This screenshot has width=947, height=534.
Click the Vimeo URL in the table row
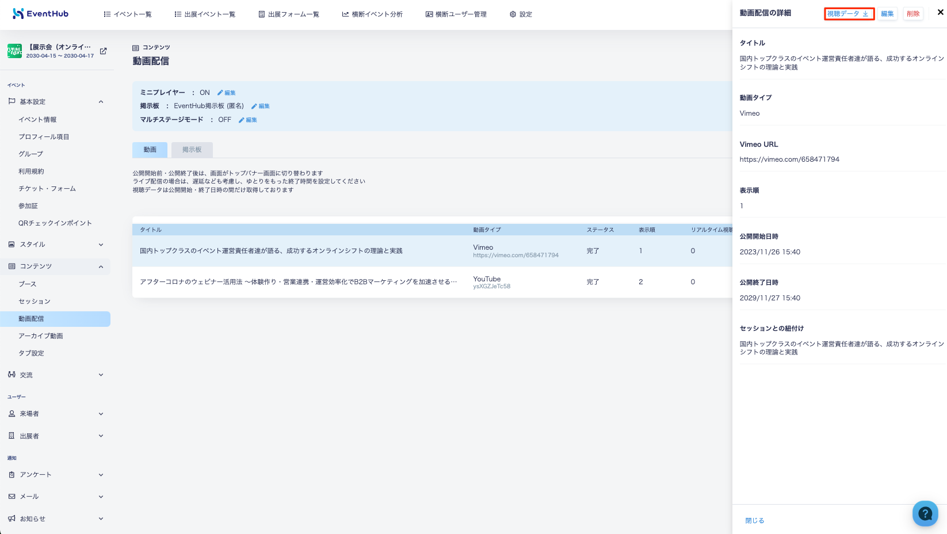[x=515, y=255]
